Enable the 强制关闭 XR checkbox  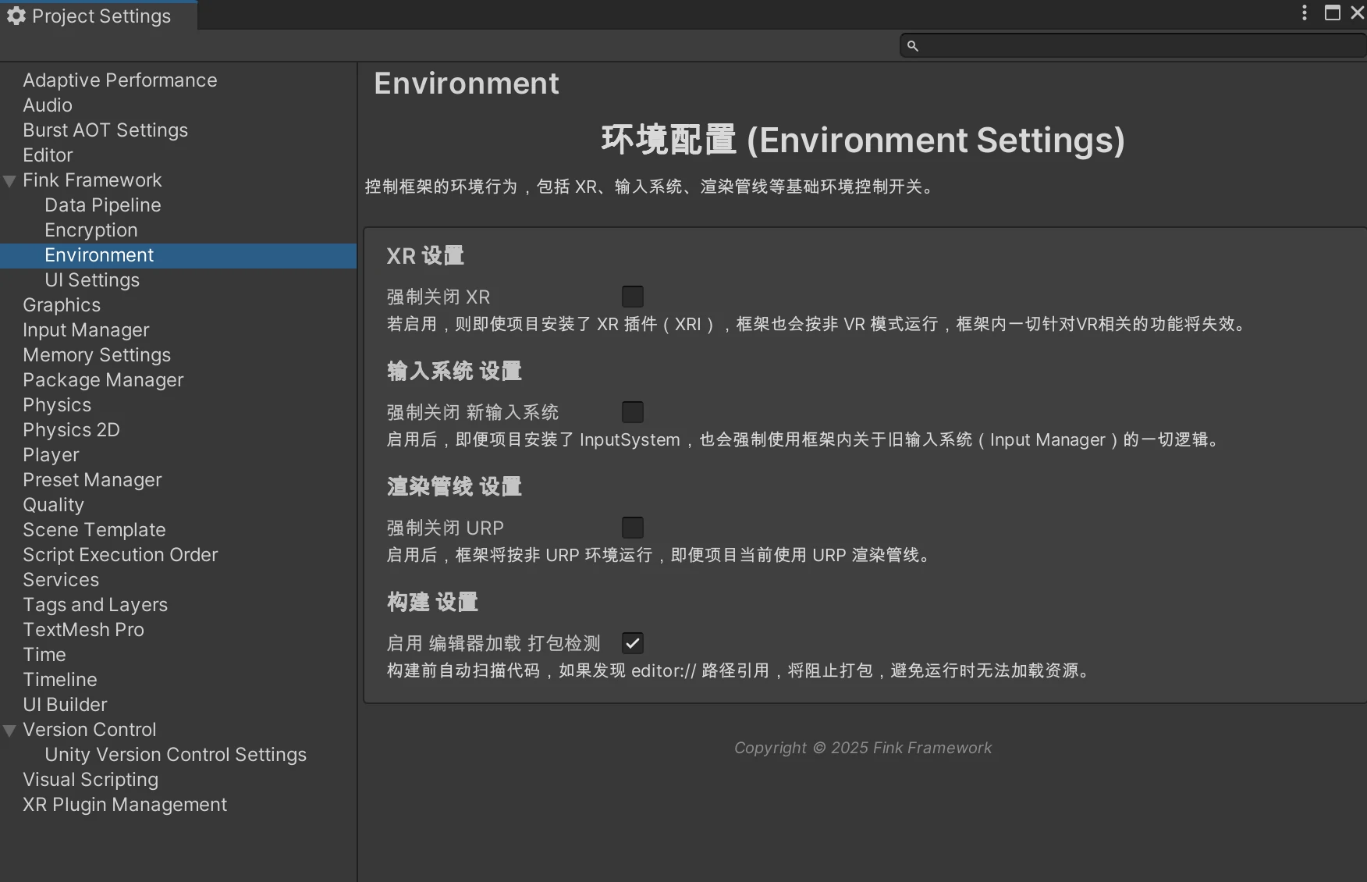[632, 297]
